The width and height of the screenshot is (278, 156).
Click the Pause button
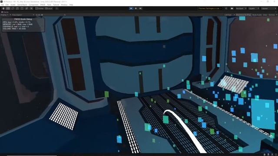[136, 8]
